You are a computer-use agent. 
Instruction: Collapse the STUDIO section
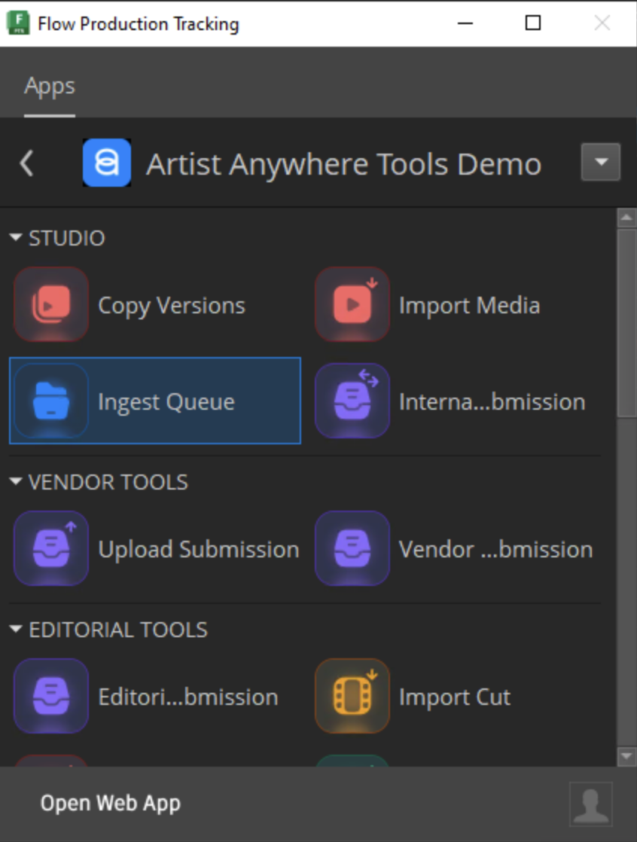(x=16, y=237)
